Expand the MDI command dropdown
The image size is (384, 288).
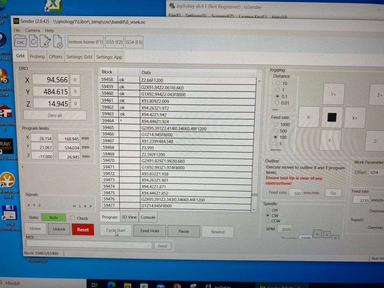click(x=149, y=246)
